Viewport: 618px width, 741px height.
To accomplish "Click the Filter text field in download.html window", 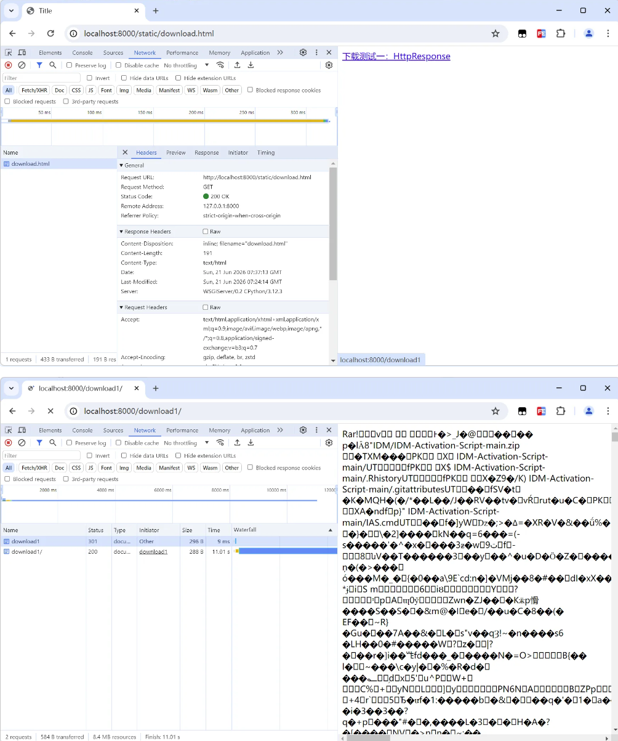I will click(x=41, y=78).
